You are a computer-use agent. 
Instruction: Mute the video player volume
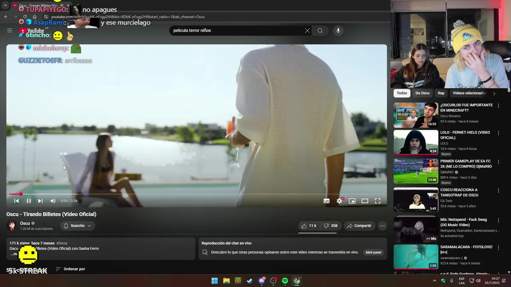[x=53, y=201]
